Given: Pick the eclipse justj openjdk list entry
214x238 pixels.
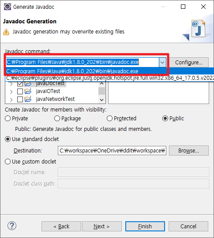Looking at the screenshot, I should pos(109,78).
